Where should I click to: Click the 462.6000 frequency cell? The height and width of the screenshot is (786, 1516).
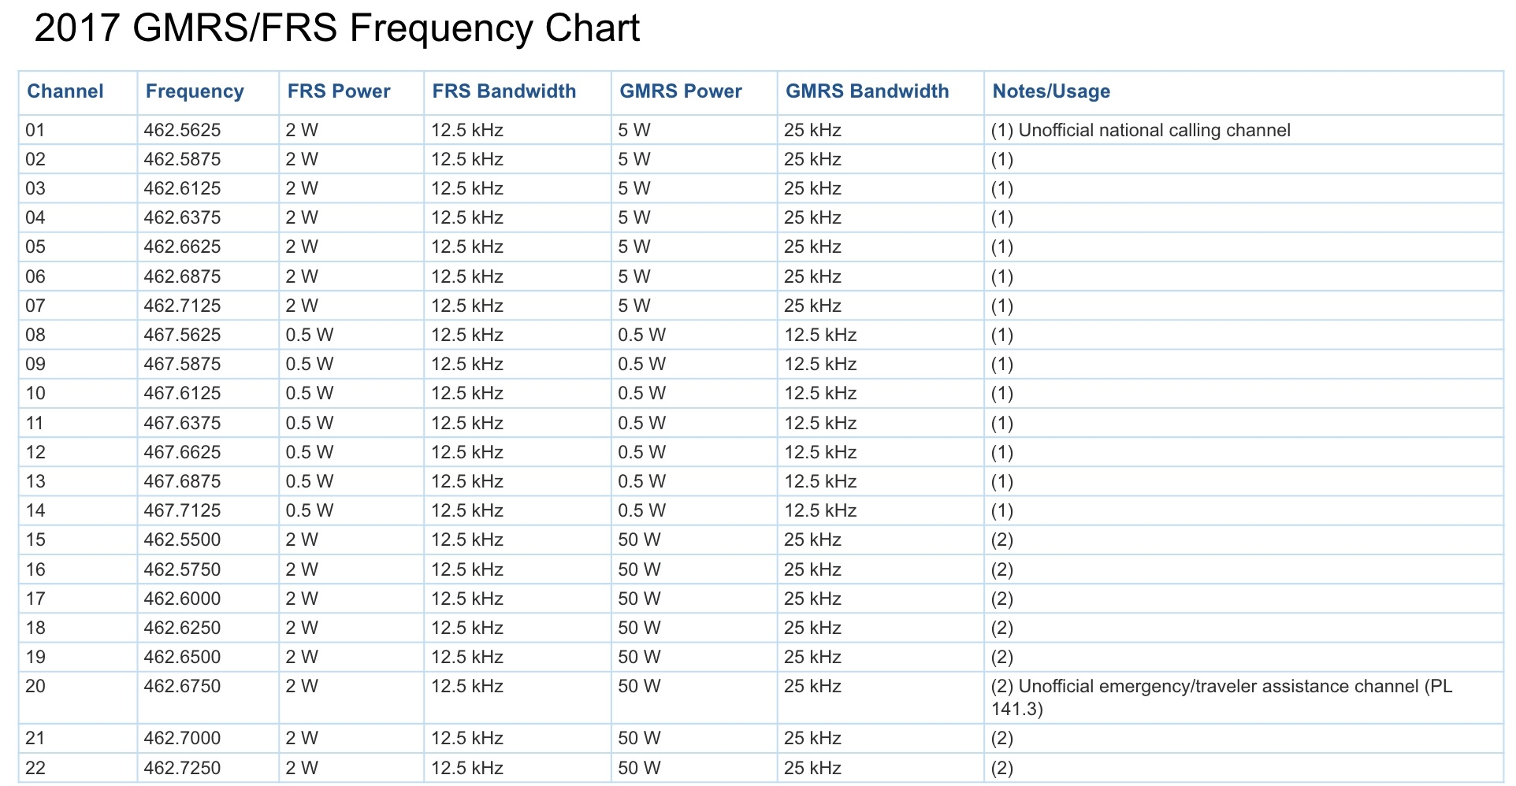point(182,599)
